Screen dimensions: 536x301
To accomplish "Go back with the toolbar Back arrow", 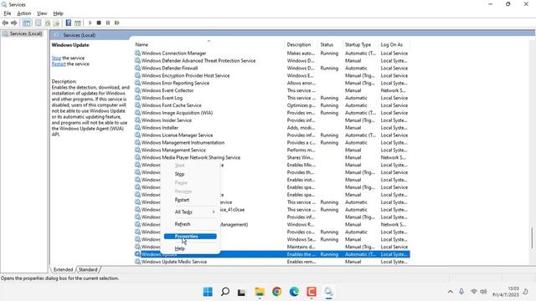I will click(5, 23).
